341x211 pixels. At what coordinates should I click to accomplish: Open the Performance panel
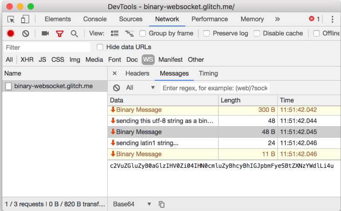210,19
